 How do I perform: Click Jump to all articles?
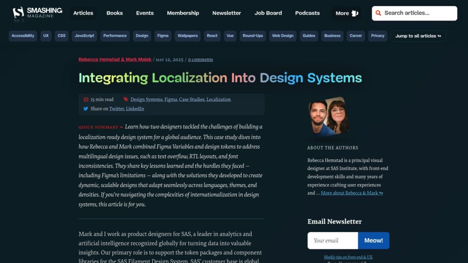coord(418,36)
